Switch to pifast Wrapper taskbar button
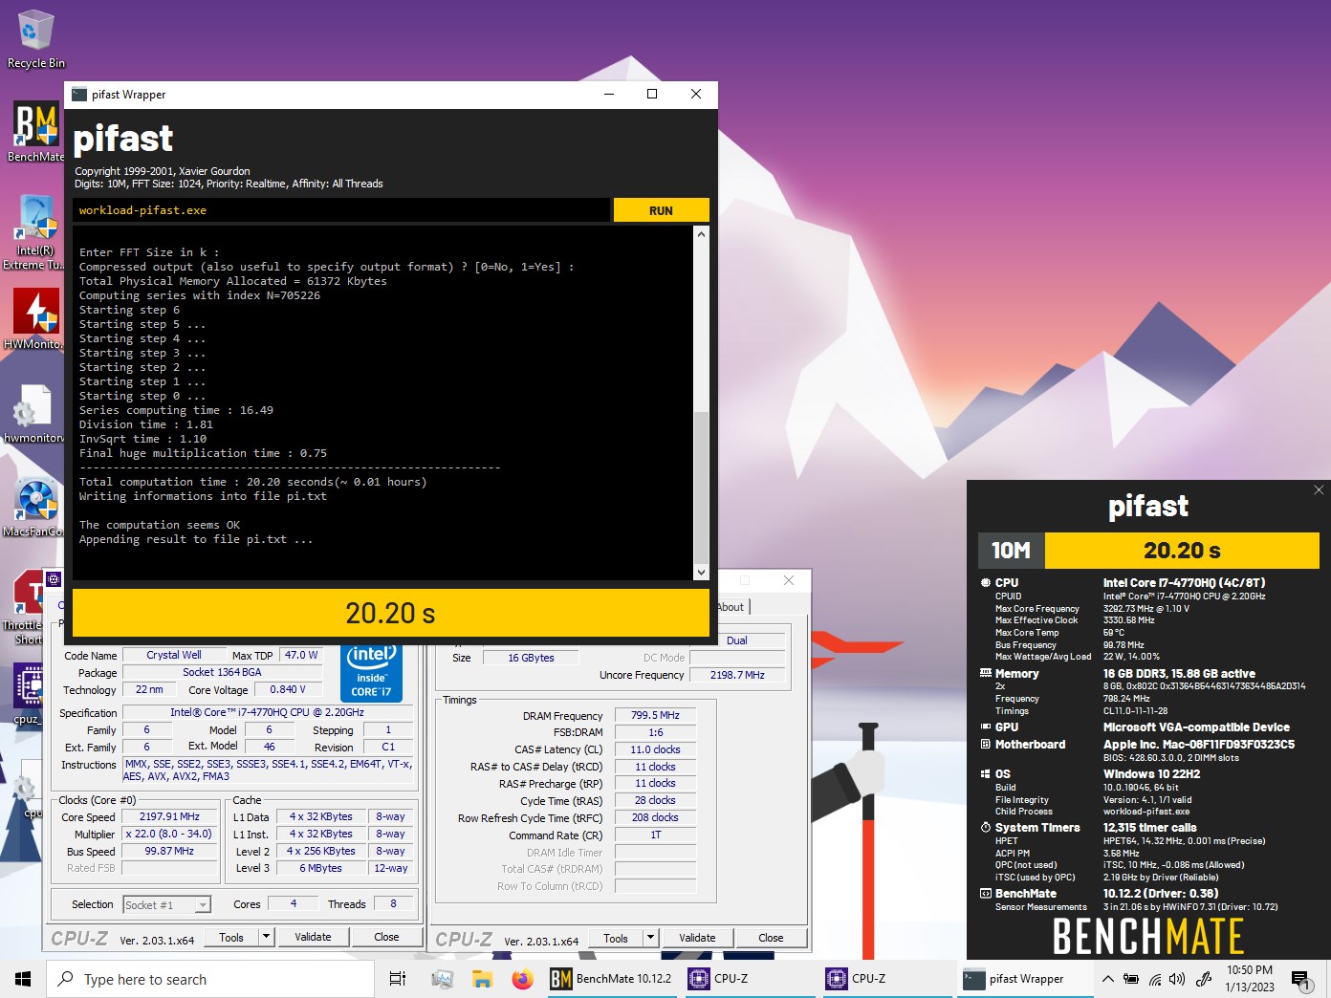The width and height of the screenshot is (1331, 998). click(1026, 979)
